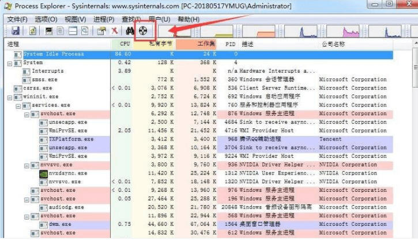Viewport: 418px width, 246px height.
Task: Click the green nvxdsync.exe NVIDIA icon
Action: click(x=43, y=174)
